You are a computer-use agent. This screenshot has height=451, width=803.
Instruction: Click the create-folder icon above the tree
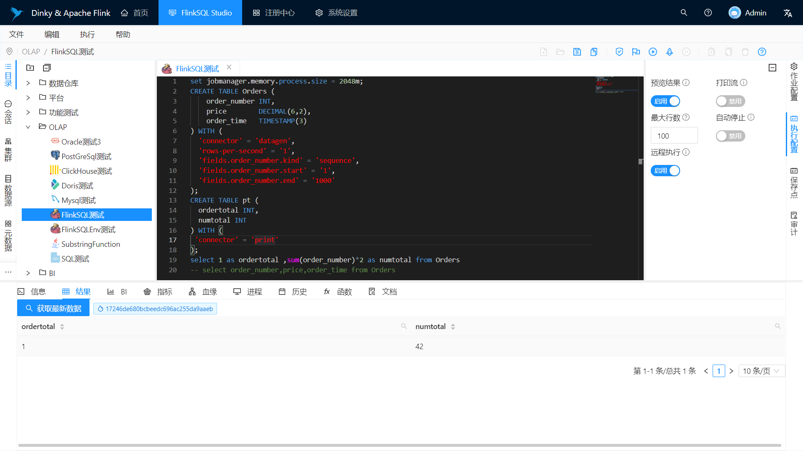coord(30,68)
